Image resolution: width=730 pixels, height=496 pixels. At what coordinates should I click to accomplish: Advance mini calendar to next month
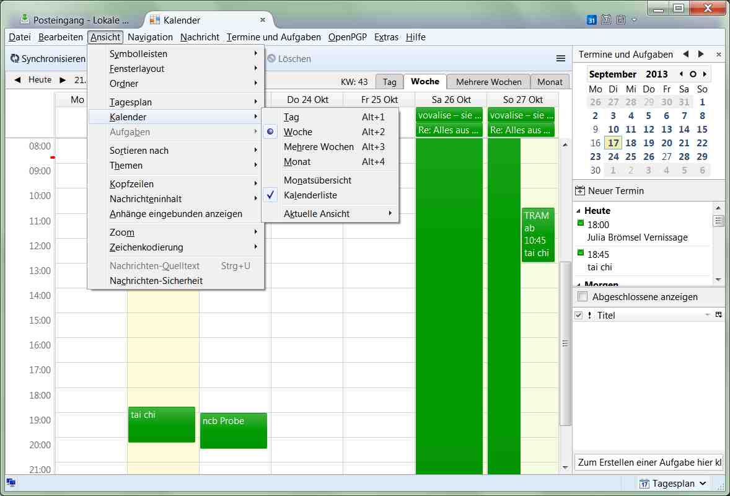(705, 74)
